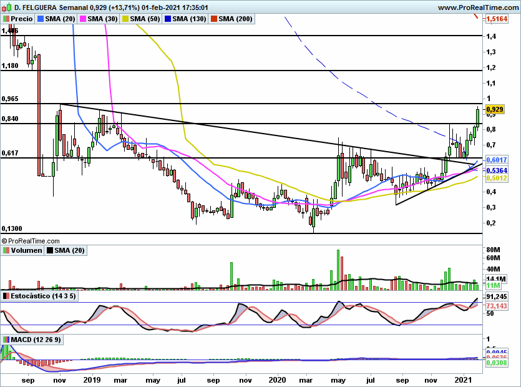521x387 pixels.
Task: Select the Precio legend button
Action: tap(18, 19)
